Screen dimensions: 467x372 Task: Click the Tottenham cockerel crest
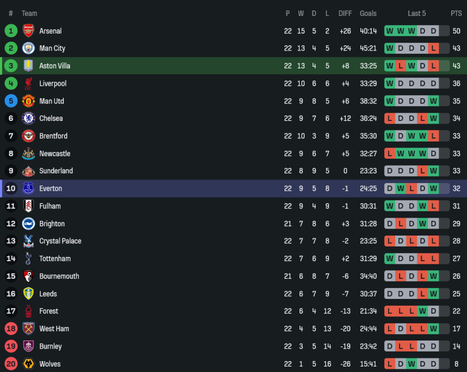(x=28, y=259)
